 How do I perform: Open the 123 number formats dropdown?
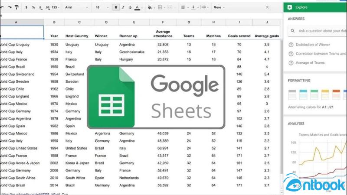56,7
